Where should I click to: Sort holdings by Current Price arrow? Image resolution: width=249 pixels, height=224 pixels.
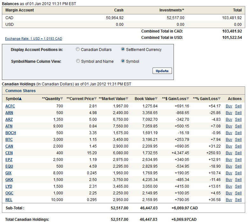[x=96, y=99]
